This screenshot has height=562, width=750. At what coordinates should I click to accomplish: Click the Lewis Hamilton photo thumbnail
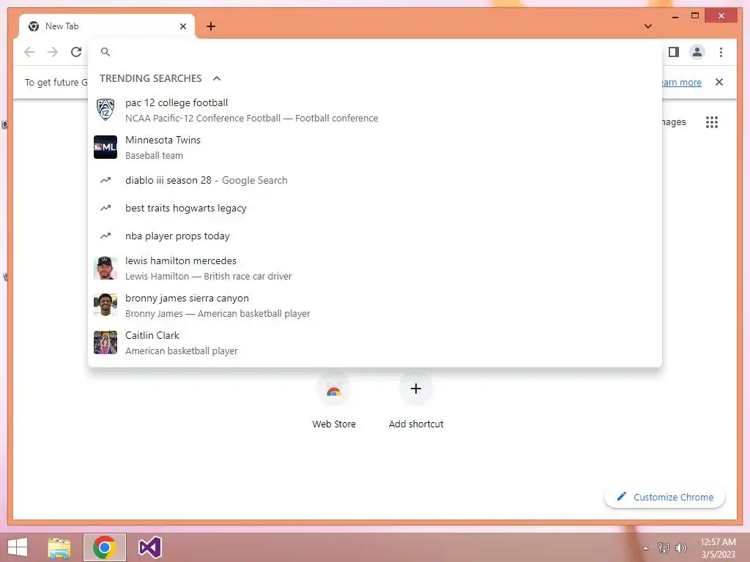(x=105, y=268)
